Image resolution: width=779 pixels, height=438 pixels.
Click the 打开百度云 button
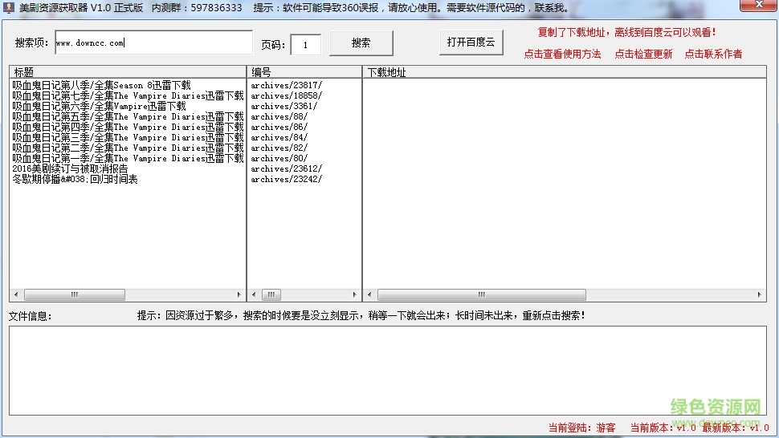[471, 43]
